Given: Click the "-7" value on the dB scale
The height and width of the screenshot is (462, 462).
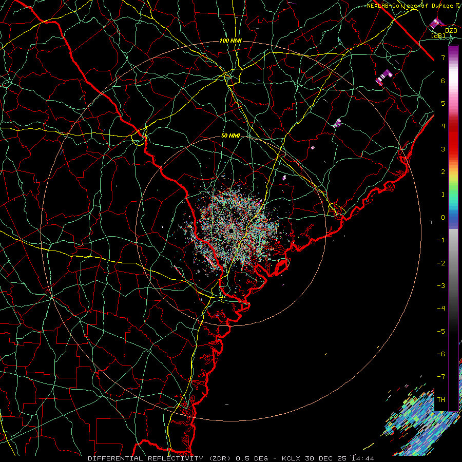Looking at the screenshot, I should (x=441, y=377).
